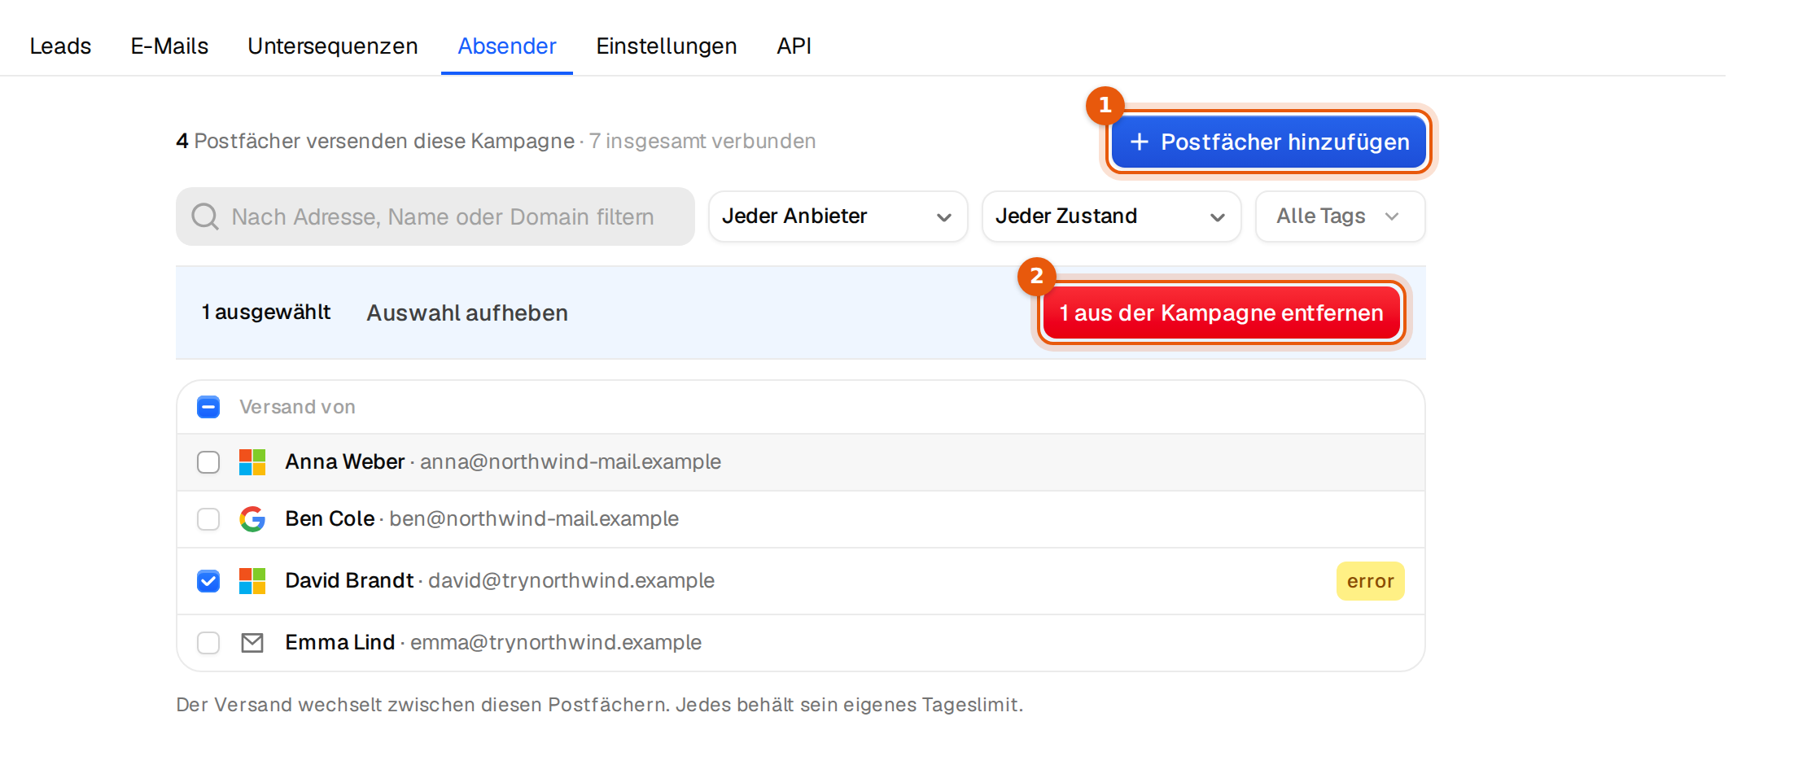The height and width of the screenshot is (765, 1807).
Task: Go to the Untersequenzen tab
Action: [x=333, y=46]
